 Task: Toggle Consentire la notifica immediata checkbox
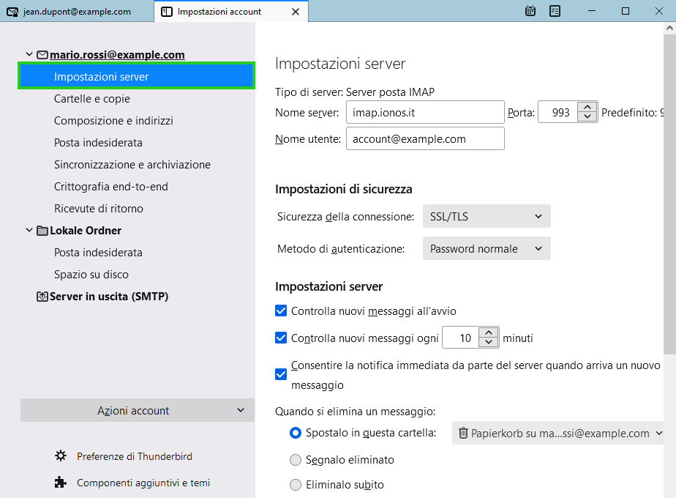(281, 374)
